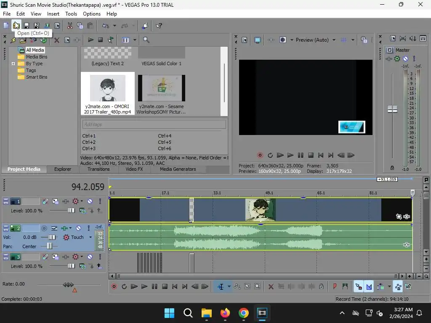
Task: Open Chrome from the Windows taskbar
Action: point(244,313)
